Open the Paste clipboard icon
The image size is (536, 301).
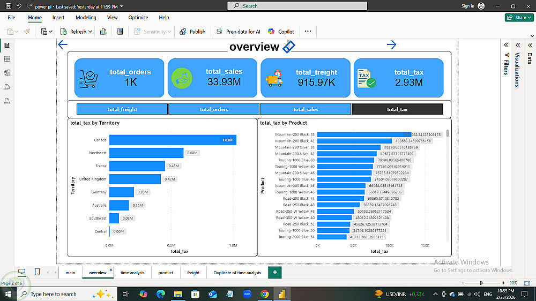click(x=10, y=32)
